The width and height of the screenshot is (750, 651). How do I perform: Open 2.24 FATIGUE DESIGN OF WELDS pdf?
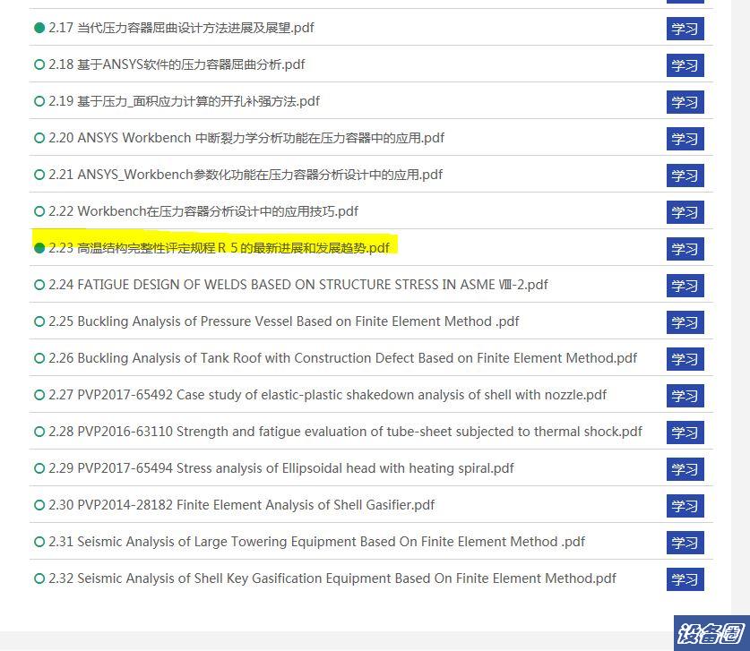298,285
